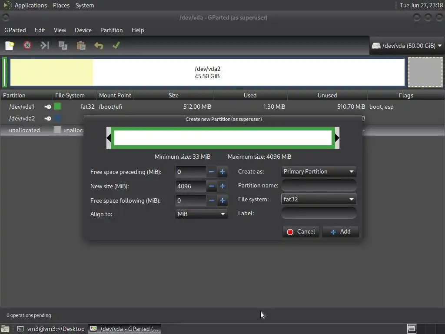Increase New size with plus button
The height and width of the screenshot is (334, 445).
coord(222,186)
